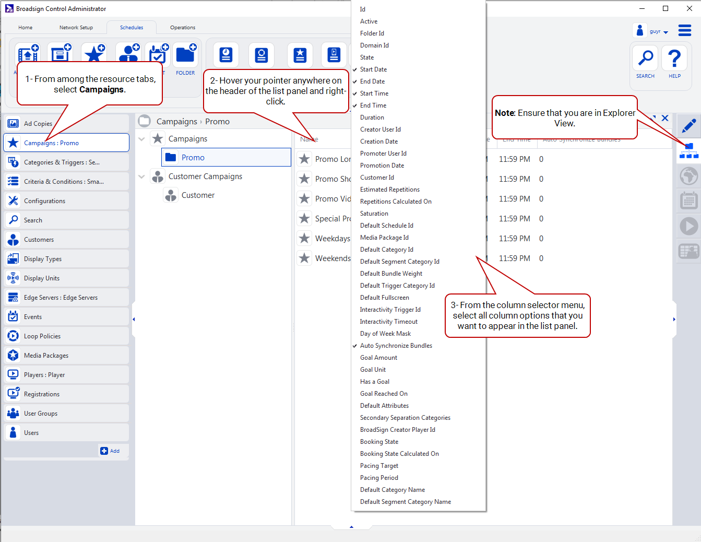Screen dimensions: 701x542
Task: Uncheck Auto Synchronize Bundles column
Action: 396,346
